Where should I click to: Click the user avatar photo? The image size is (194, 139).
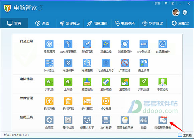(176, 12)
